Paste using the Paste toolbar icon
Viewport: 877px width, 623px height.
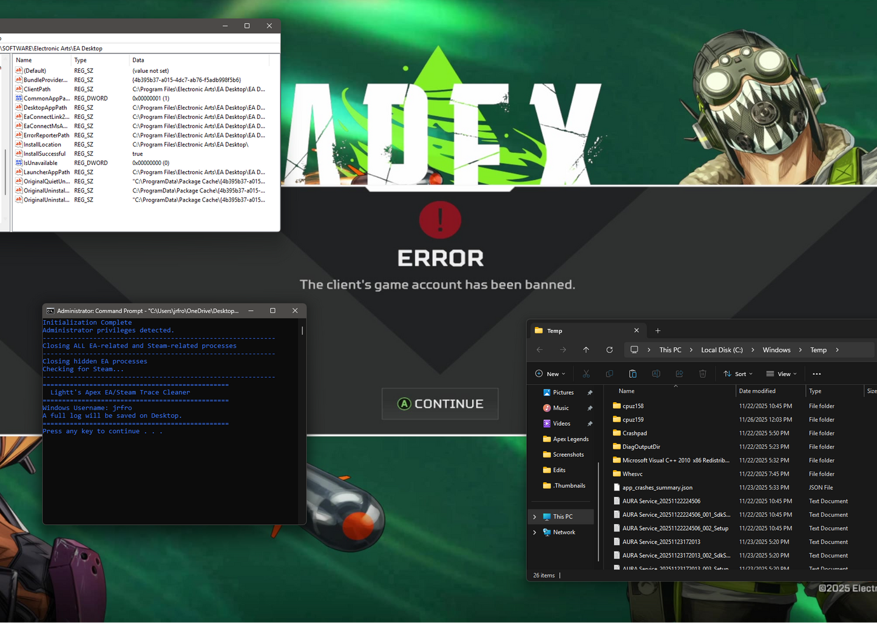[x=632, y=374]
